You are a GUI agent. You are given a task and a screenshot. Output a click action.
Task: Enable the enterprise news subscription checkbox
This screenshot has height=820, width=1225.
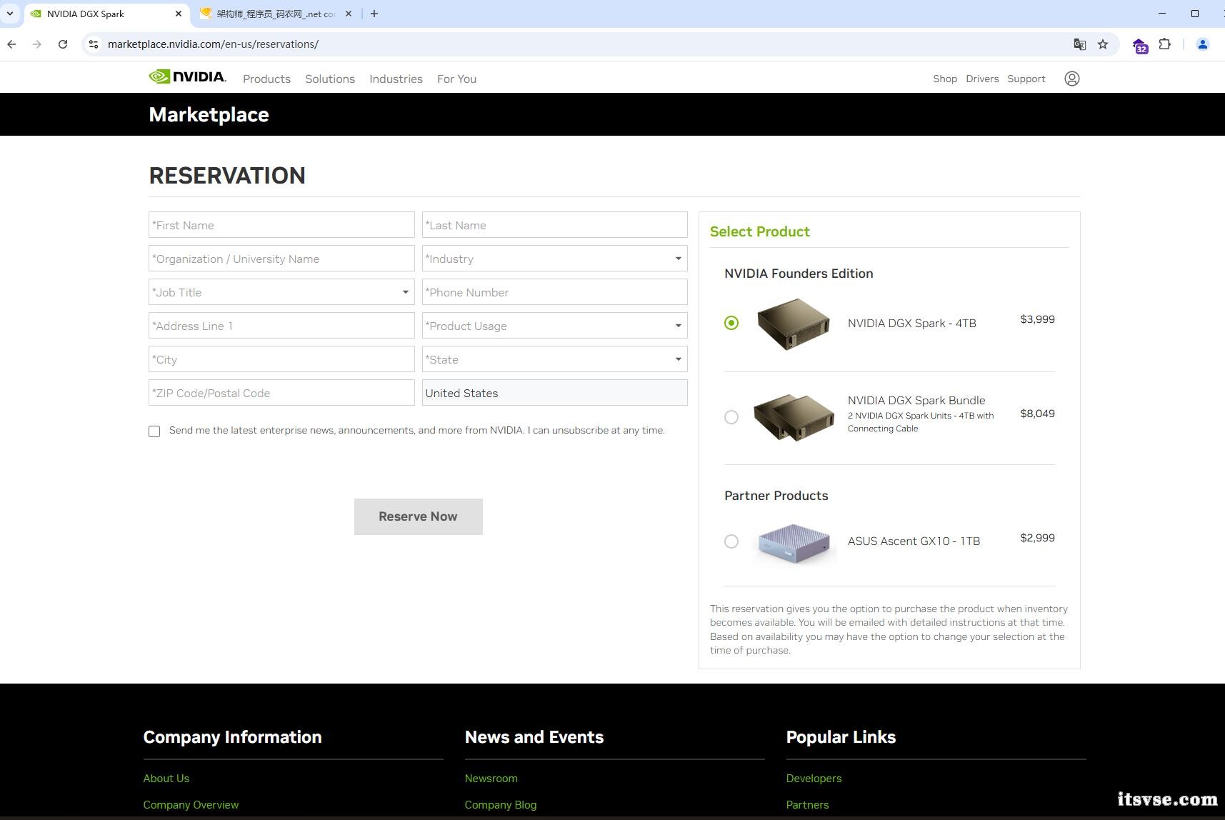click(154, 431)
